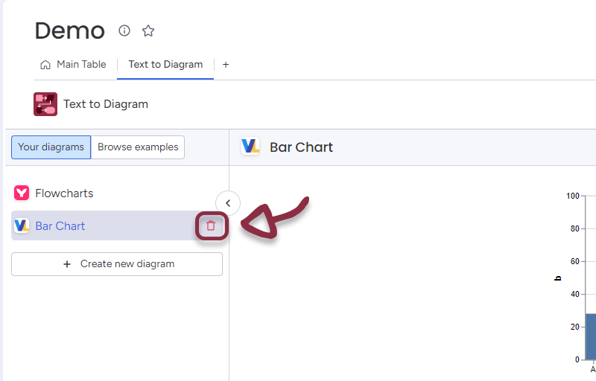Viewport: 596px width, 381px height.
Task: Click Create new diagram button
Action: (117, 264)
